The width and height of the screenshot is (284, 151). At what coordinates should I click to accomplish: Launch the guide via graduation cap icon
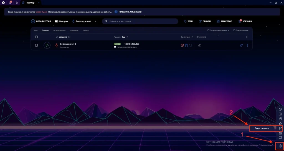[x=280, y=128]
